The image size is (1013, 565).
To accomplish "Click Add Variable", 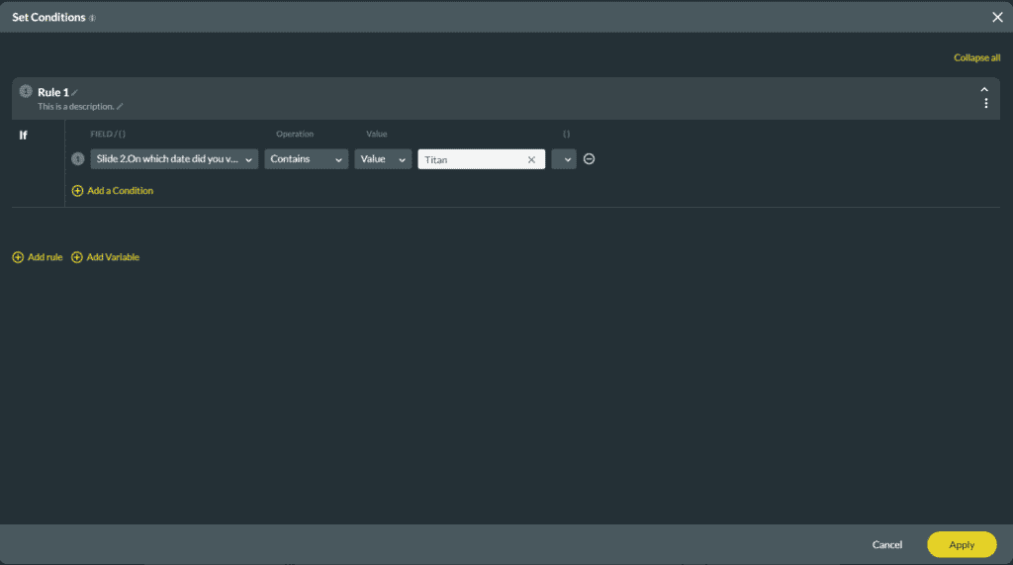I will pyautogui.click(x=106, y=257).
